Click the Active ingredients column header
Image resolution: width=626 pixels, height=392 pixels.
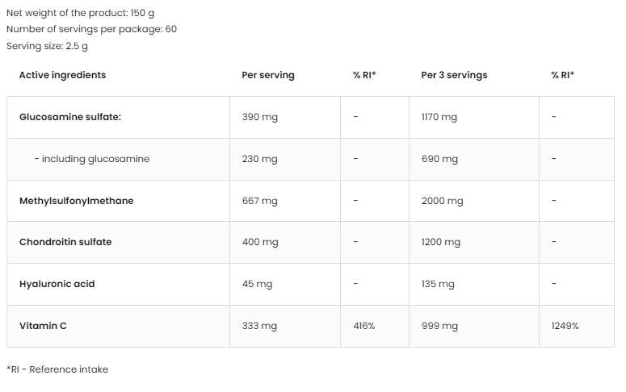tap(62, 75)
